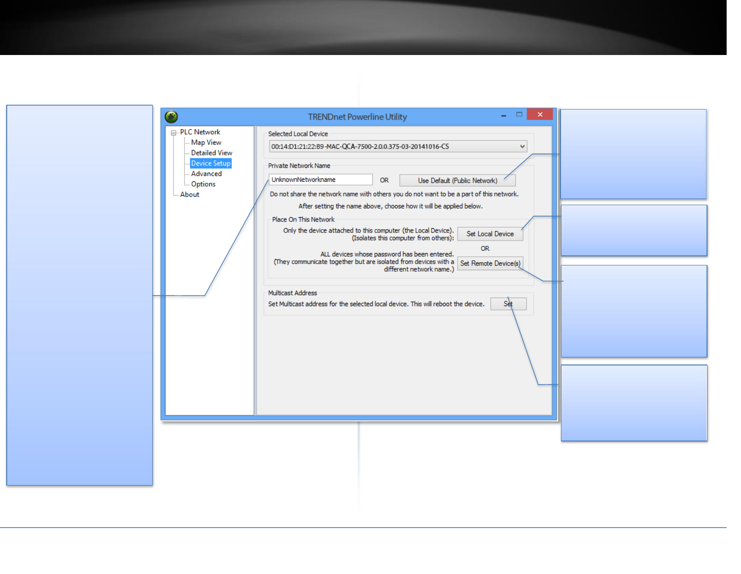The width and height of the screenshot is (741, 574).
Task: Open the Selected Local Device dropdown
Action: pyautogui.click(x=398, y=146)
